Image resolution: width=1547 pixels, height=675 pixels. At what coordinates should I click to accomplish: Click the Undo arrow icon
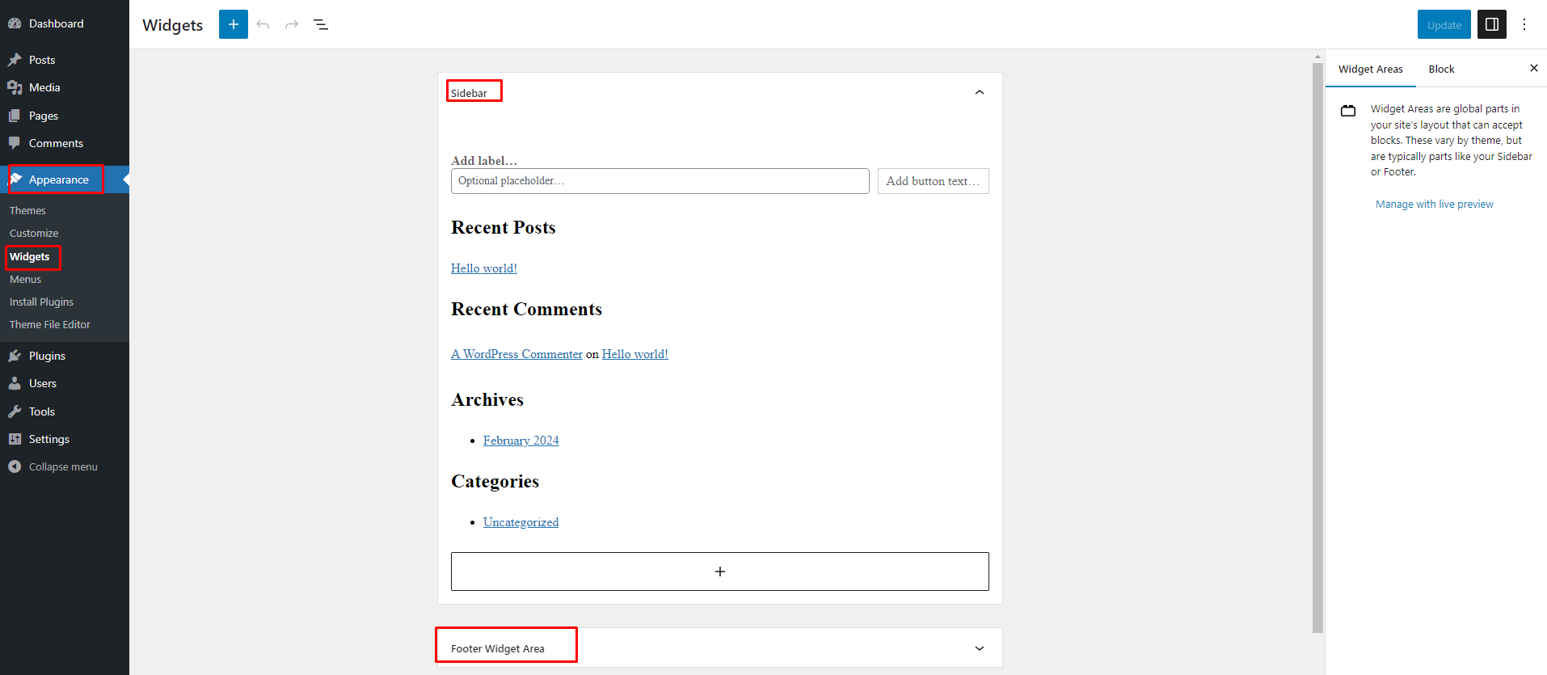point(263,24)
